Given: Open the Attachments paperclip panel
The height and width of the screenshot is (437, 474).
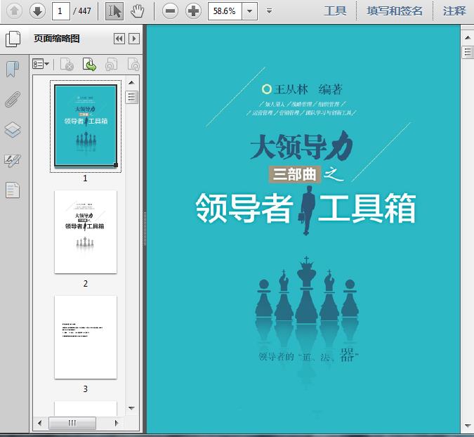Looking at the screenshot, I should coord(13,100).
